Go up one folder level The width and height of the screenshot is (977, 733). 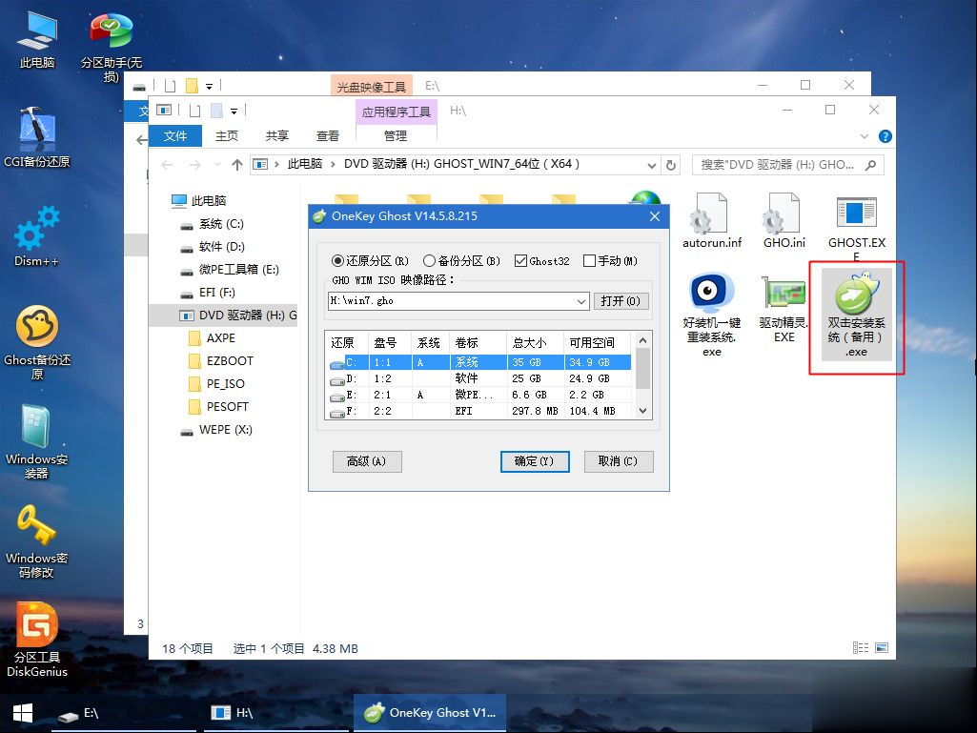point(236,165)
